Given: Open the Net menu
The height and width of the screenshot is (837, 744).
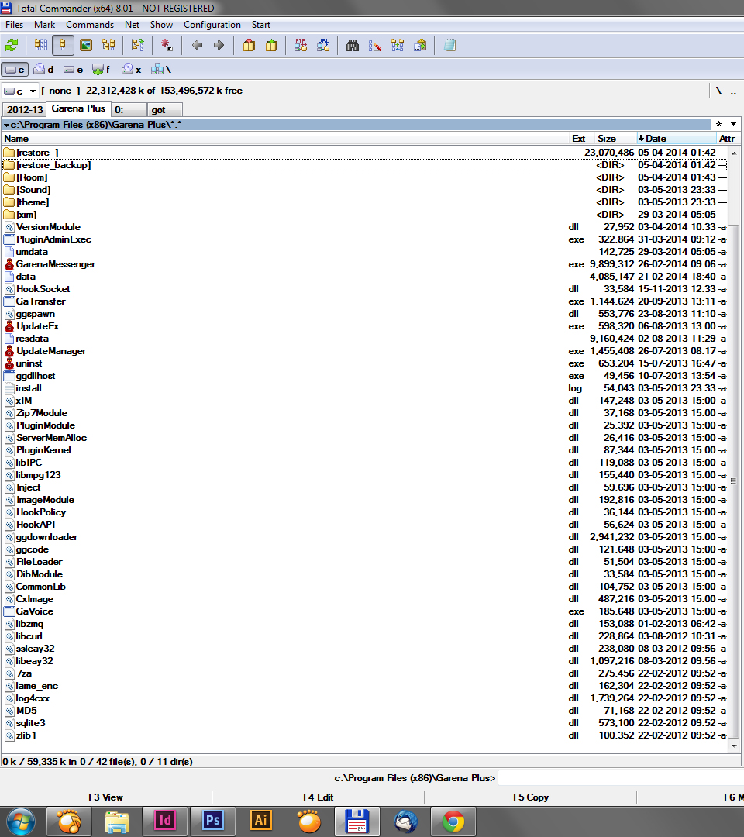Looking at the screenshot, I should coord(133,25).
